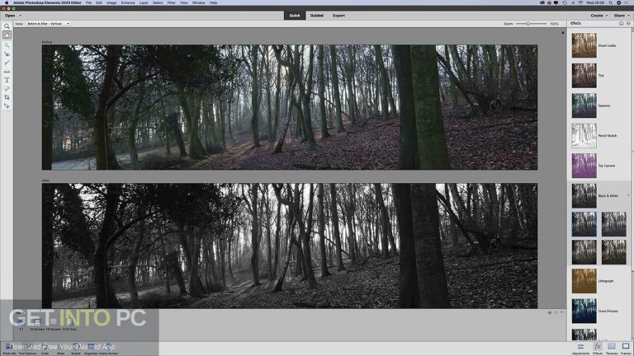
Task: Apply the Lithograph effect thumbnail
Action: (584, 281)
